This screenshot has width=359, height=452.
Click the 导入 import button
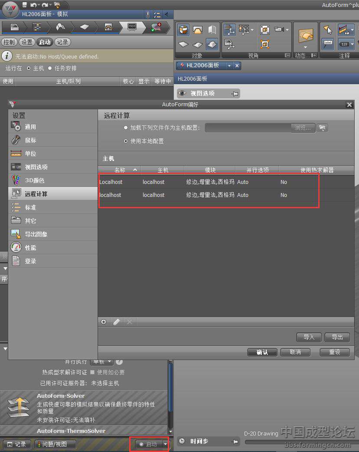tap(309, 337)
